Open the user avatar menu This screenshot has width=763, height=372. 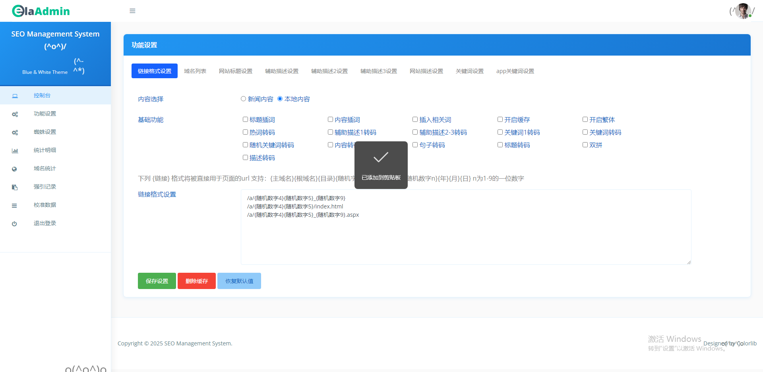[x=742, y=11]
